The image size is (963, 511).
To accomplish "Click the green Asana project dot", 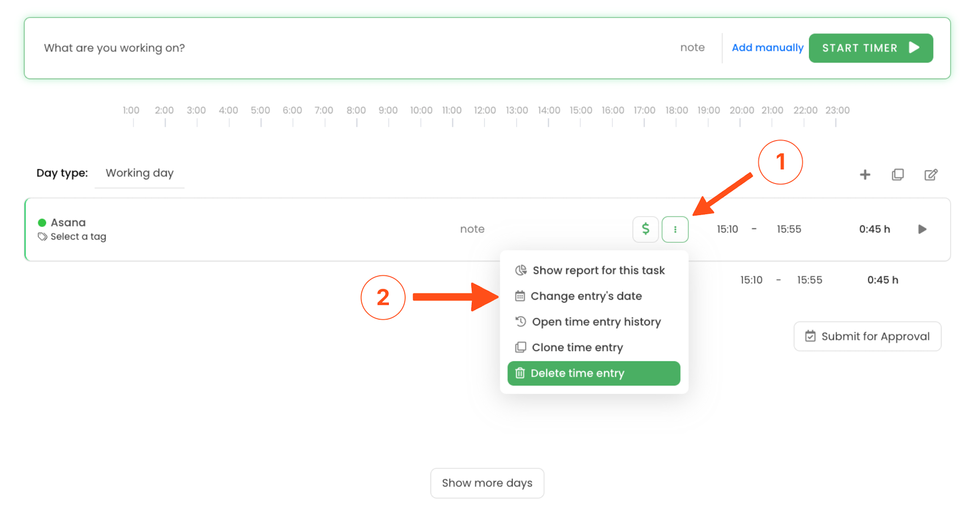I will (42, 223).
